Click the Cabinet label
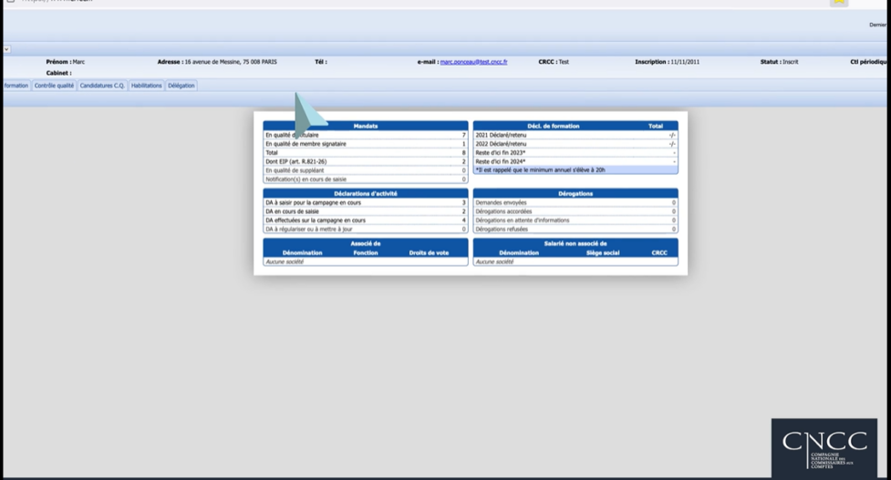891x480 pixels. (x=58, y=73)
